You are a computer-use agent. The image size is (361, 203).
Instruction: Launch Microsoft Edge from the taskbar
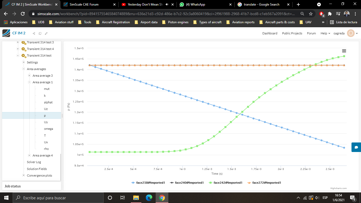149,198
